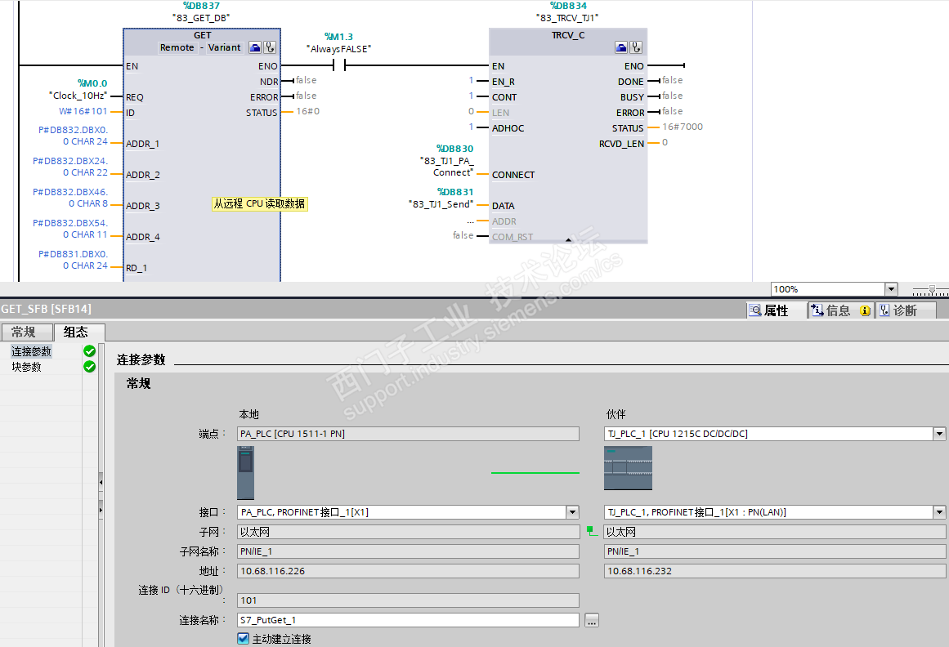This screenshot has height=647, width=949.
Task: Select ADDR_4 operand P#DB832.DBX54.0 CHAR 11
Action: (70, 229)
